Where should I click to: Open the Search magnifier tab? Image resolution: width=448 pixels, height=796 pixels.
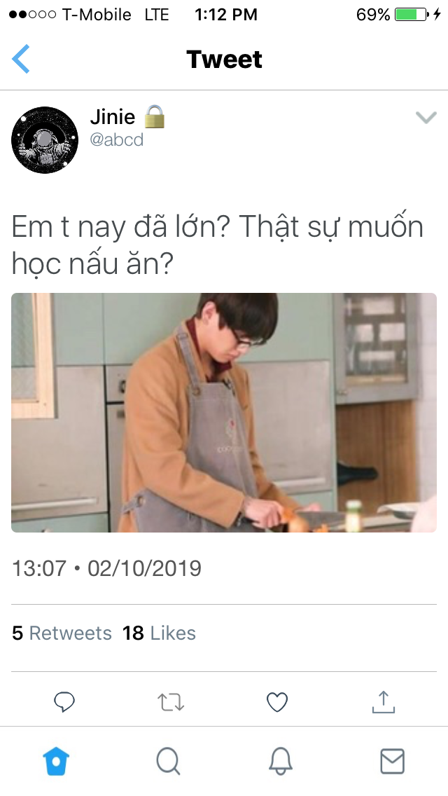pyautogui.click(x=169, y=762)
